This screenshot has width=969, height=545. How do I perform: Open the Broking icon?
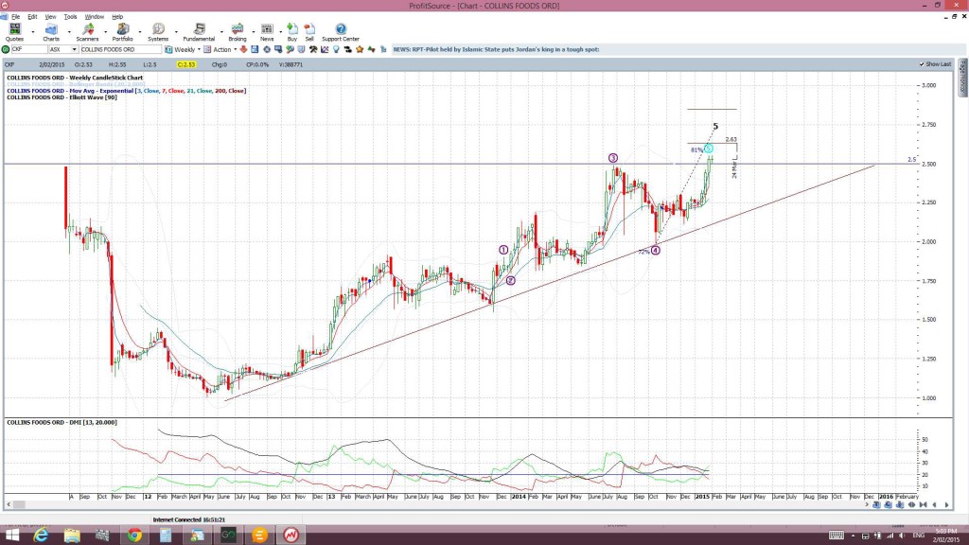238,29
